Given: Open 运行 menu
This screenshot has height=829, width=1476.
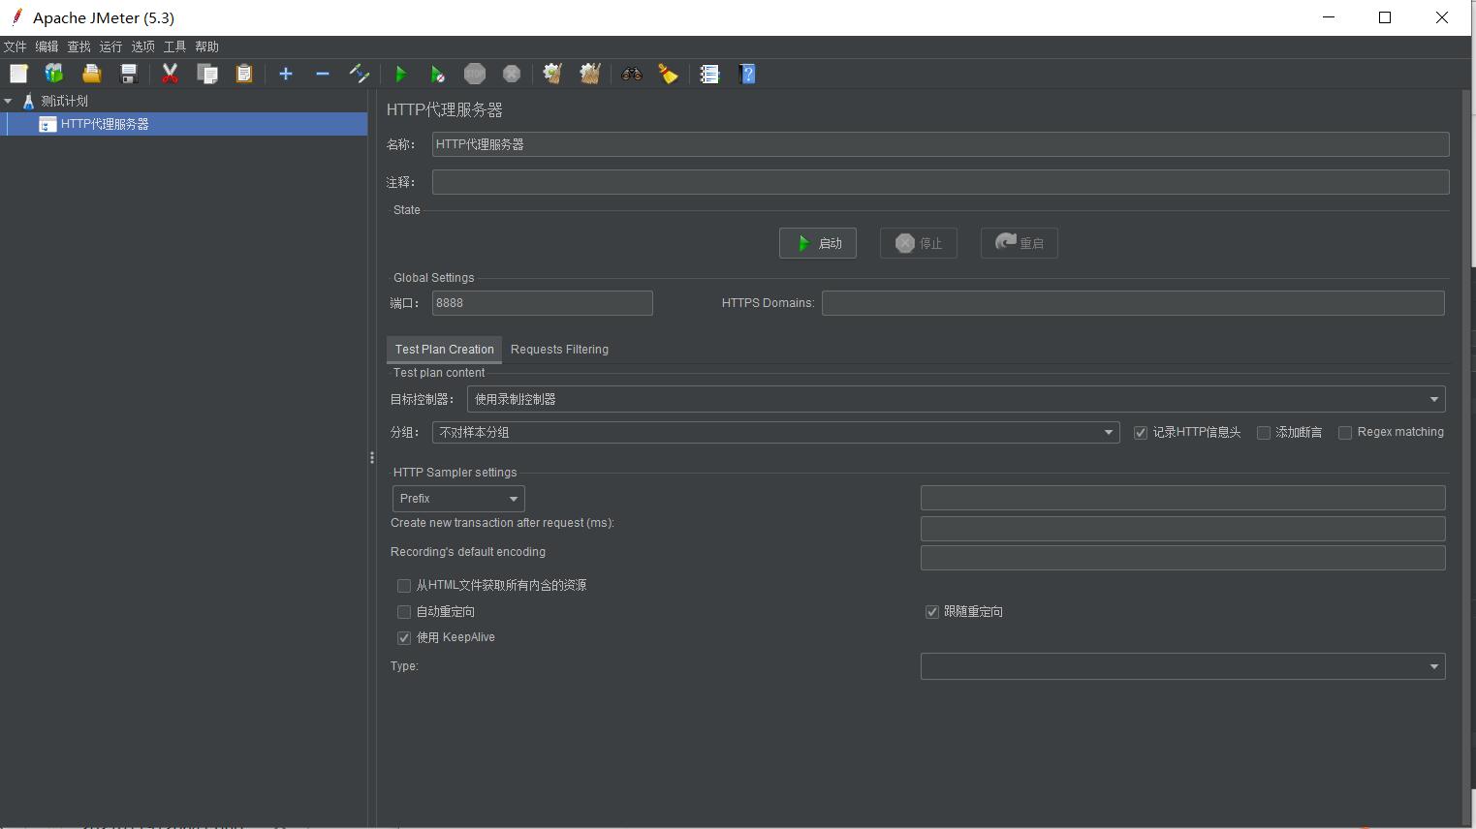Looking at the screenshot, I should tap(111, 46).
